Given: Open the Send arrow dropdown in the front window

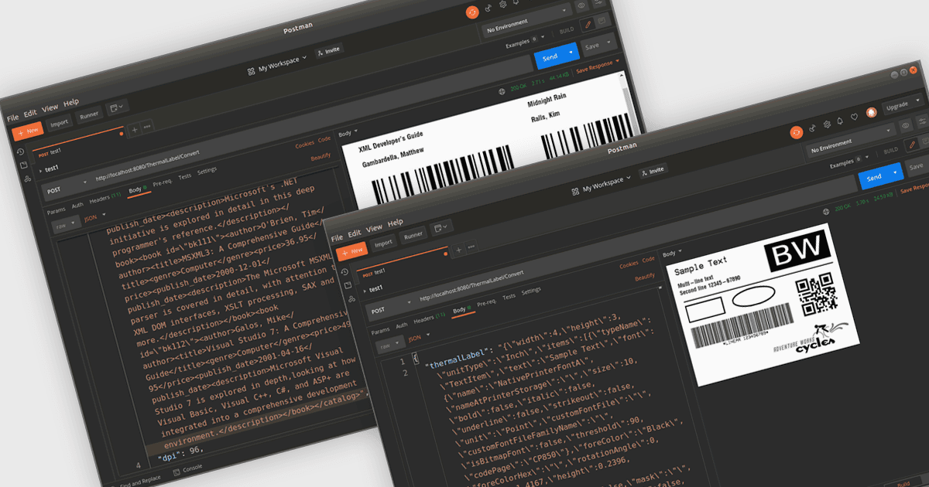Looking at the screenshot, I should tap(896, 172).
